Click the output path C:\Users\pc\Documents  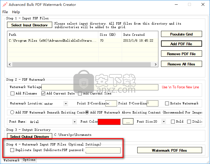click(x=73, y=135)
